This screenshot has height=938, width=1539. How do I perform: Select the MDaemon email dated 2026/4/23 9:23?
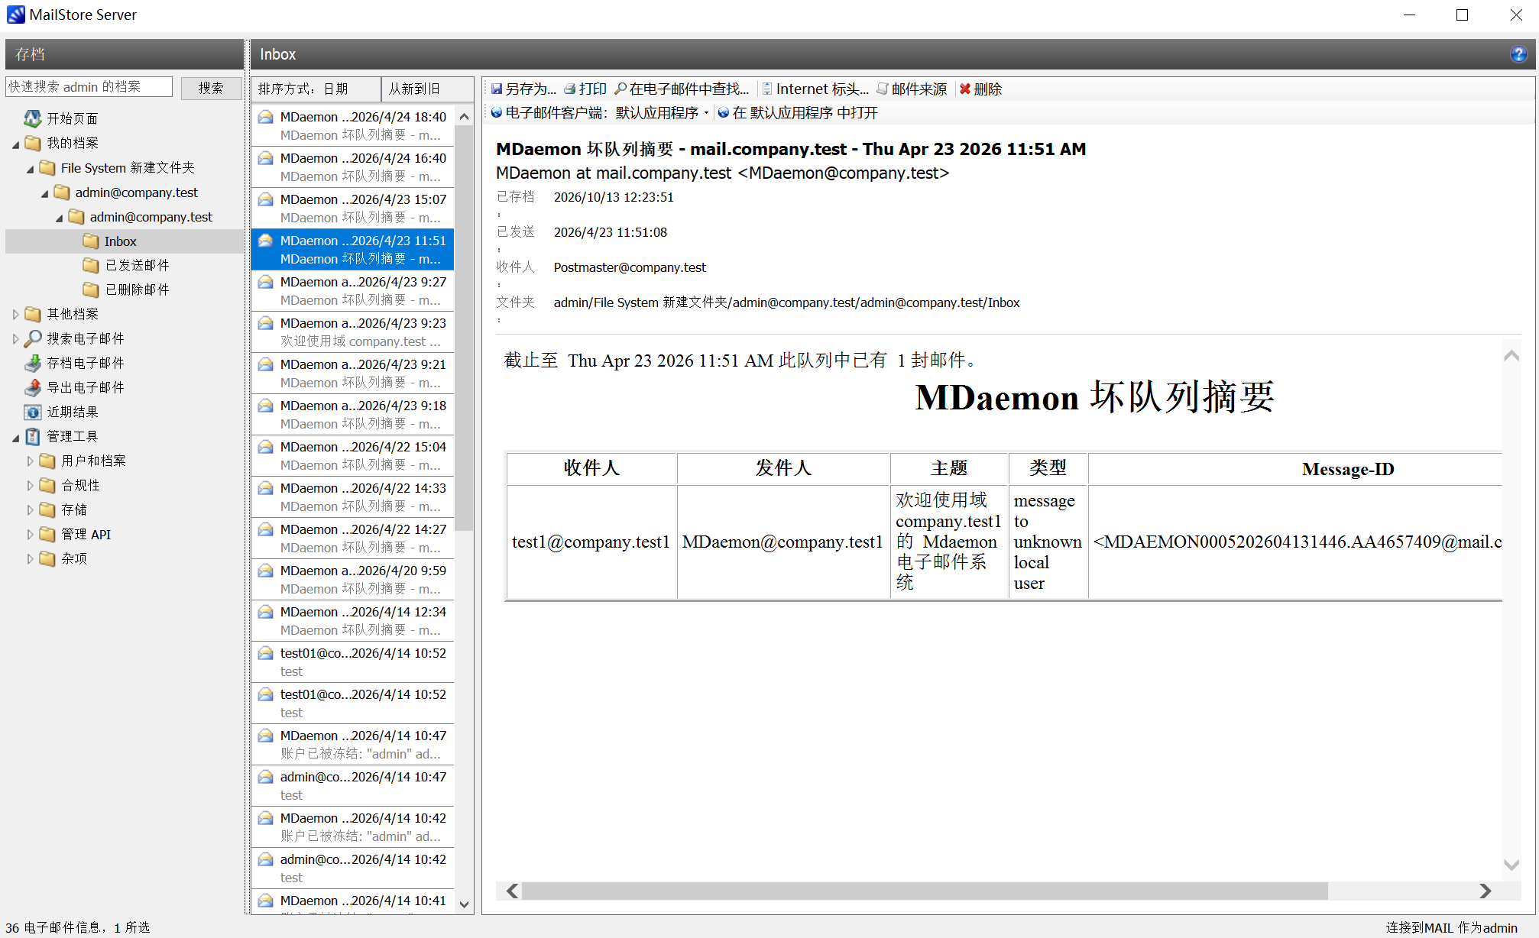pyautogui.click(x=353, y=332)
